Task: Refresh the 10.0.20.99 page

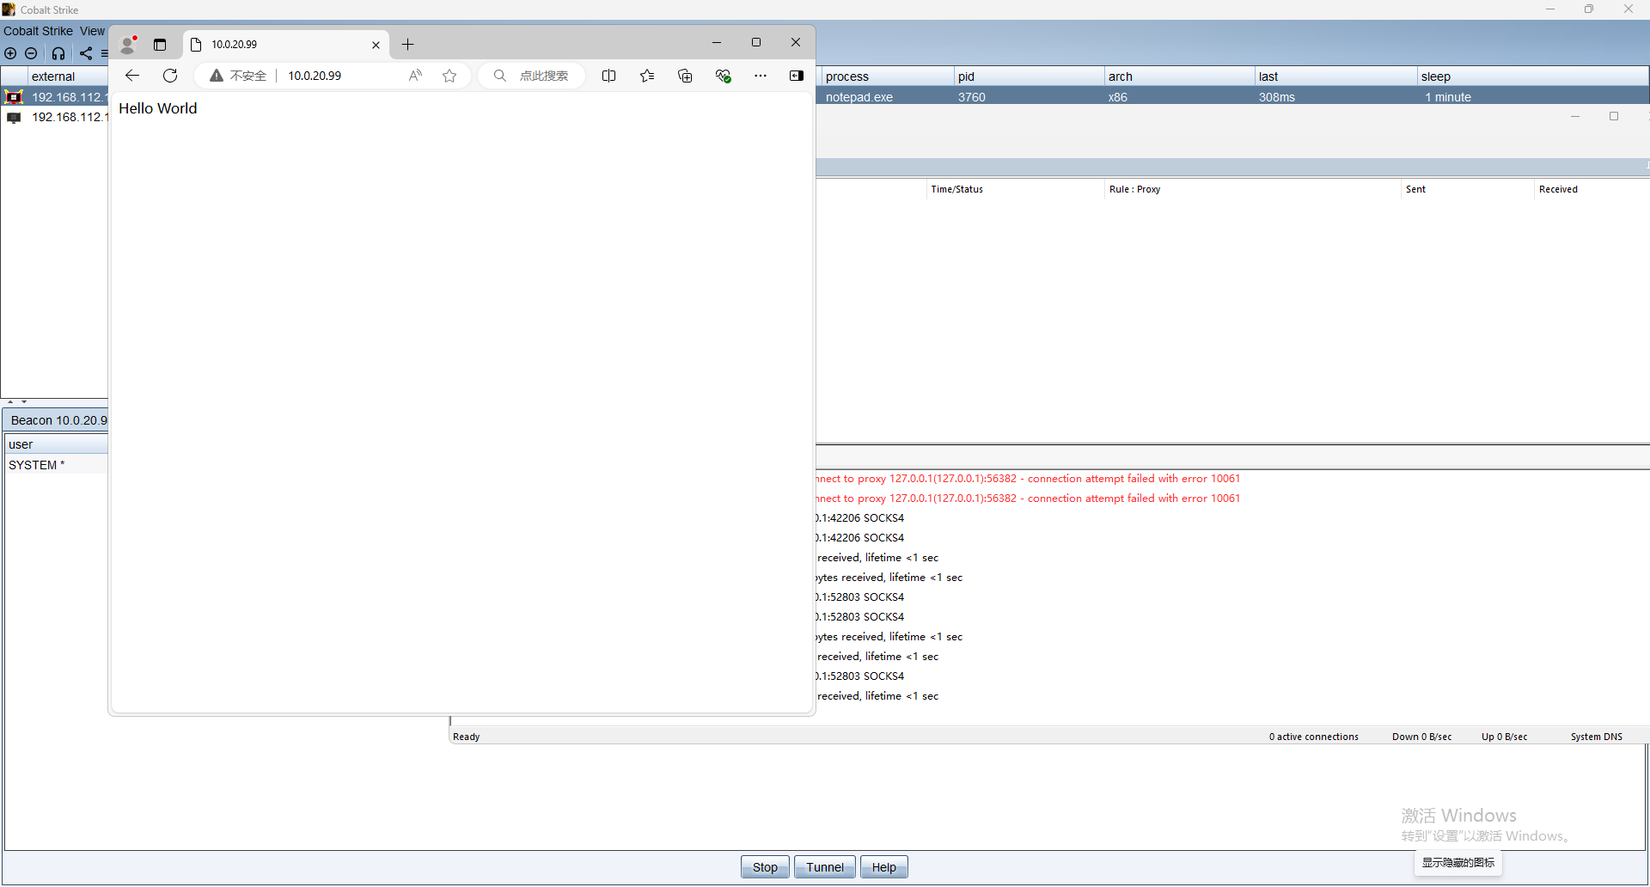Action: [x=170, y=76]
